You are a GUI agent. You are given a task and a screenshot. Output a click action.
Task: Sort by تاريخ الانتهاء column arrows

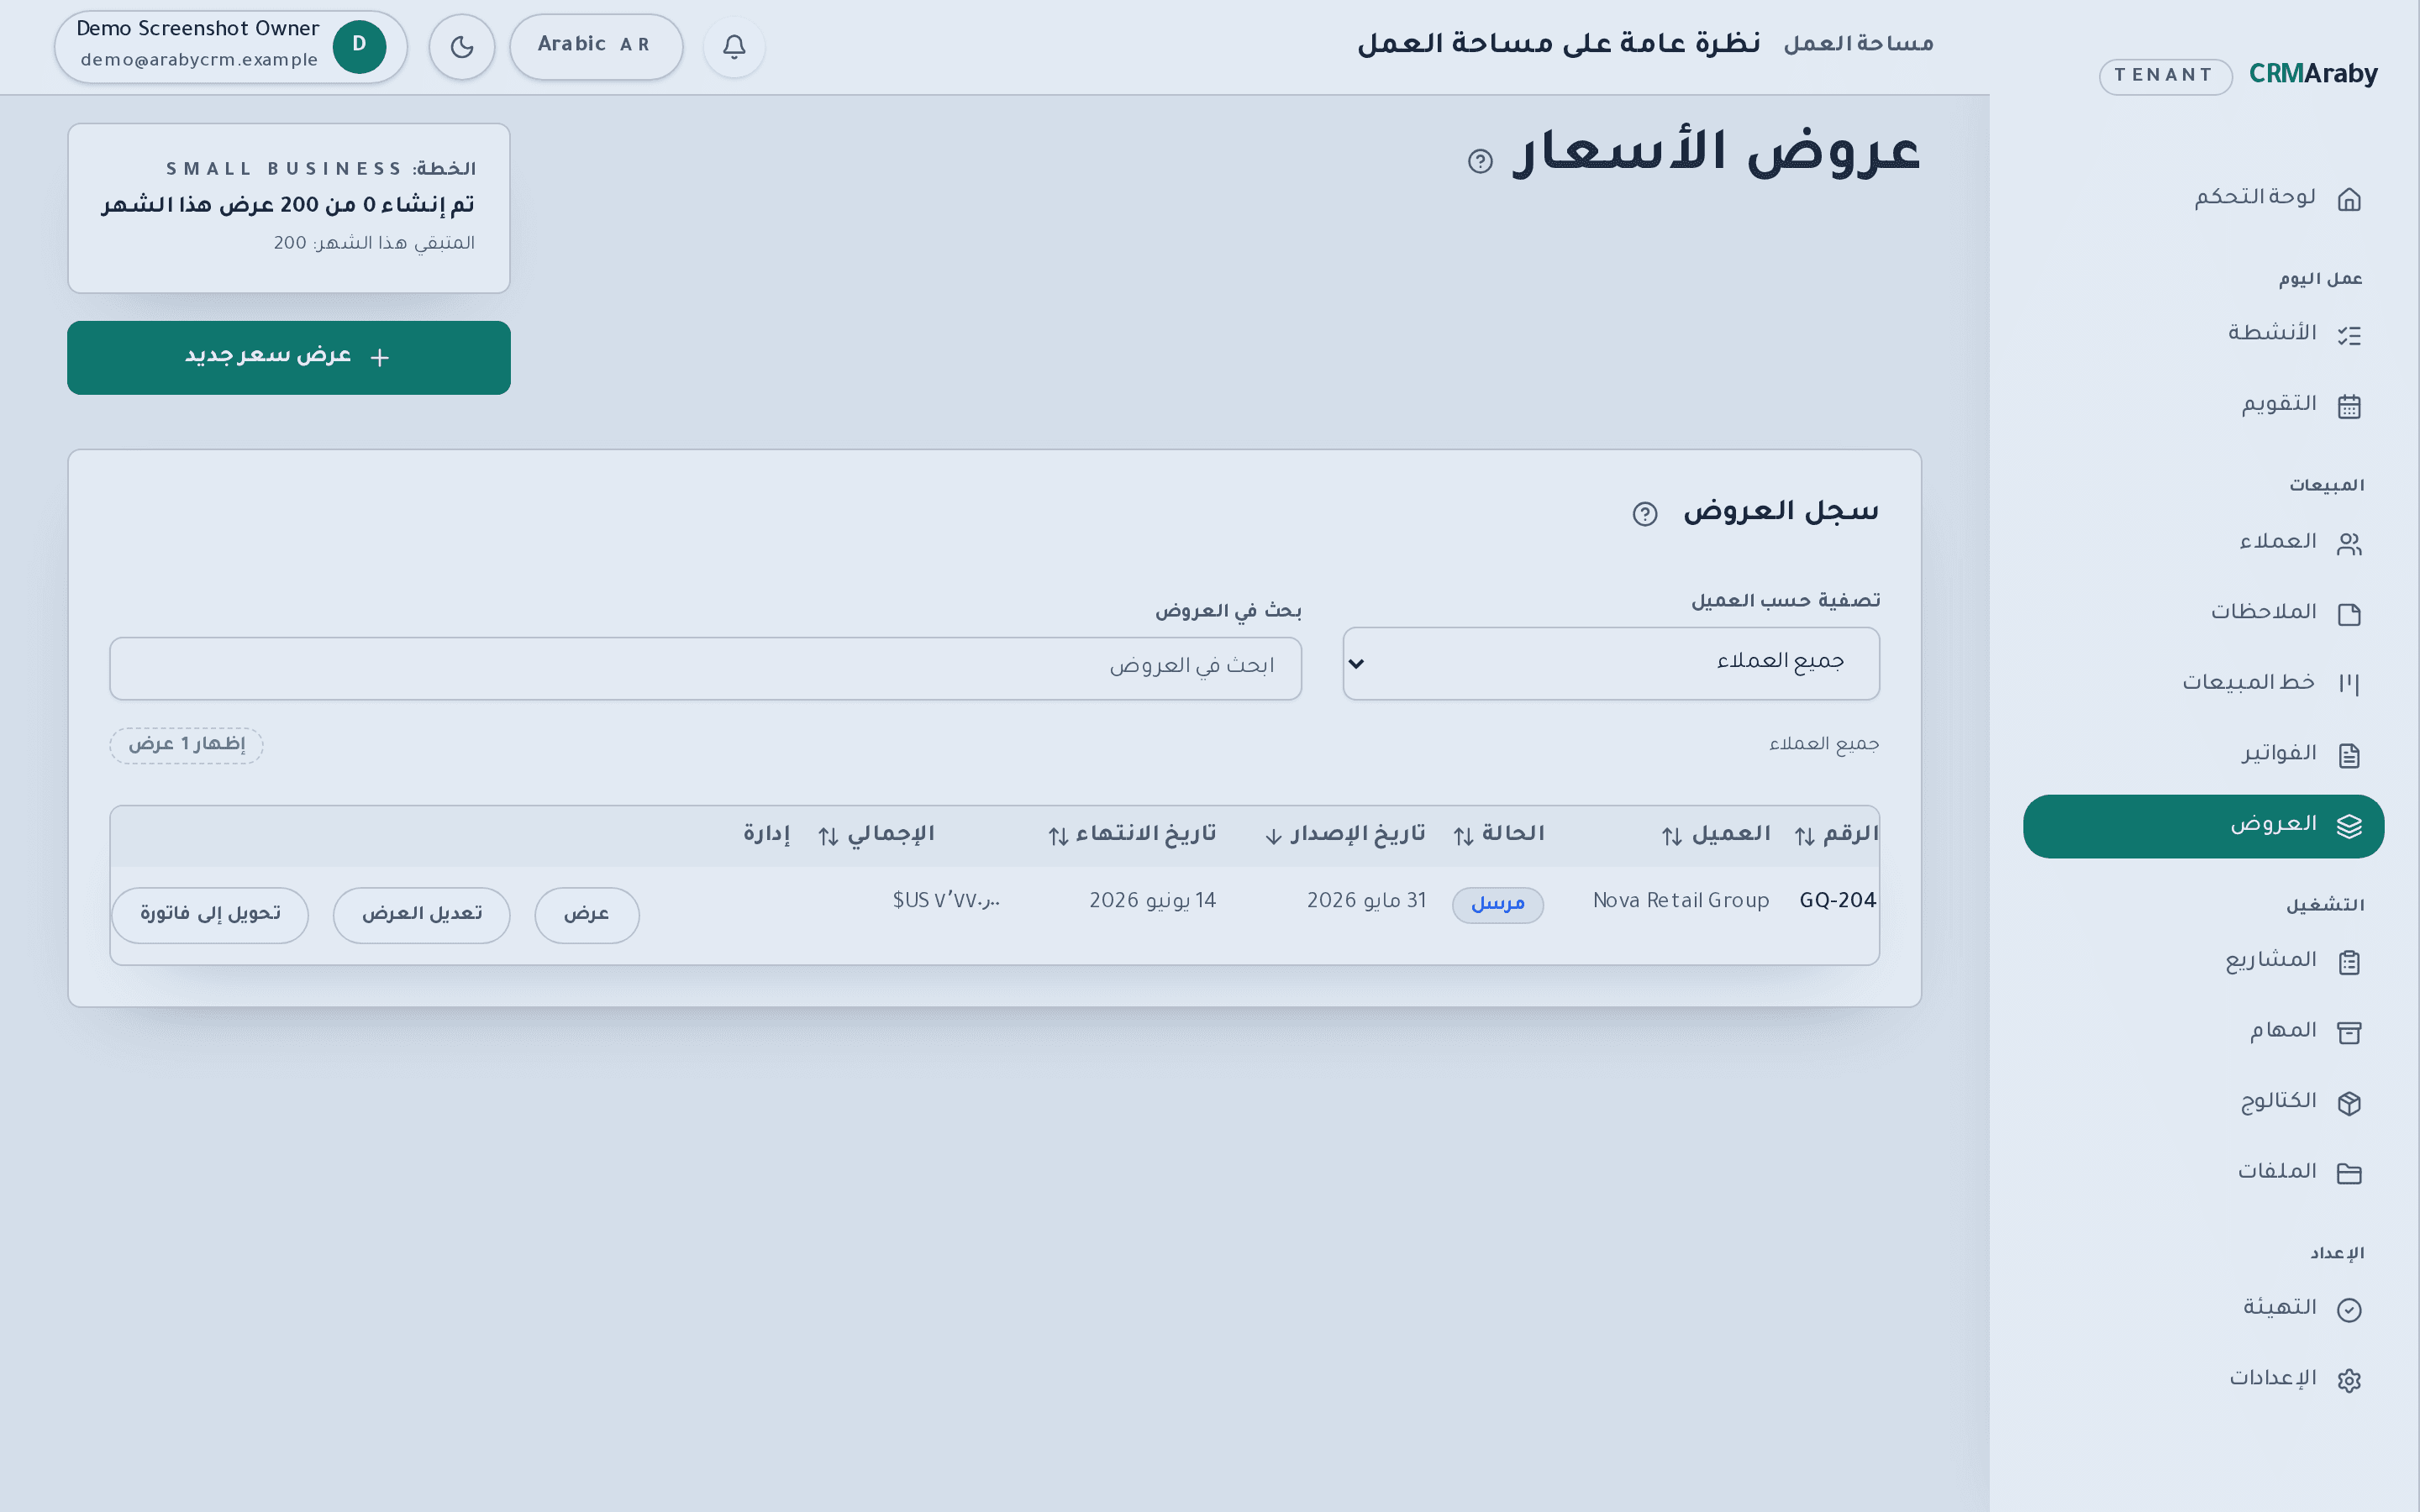pyautogui.click(x=1058, y=837)
